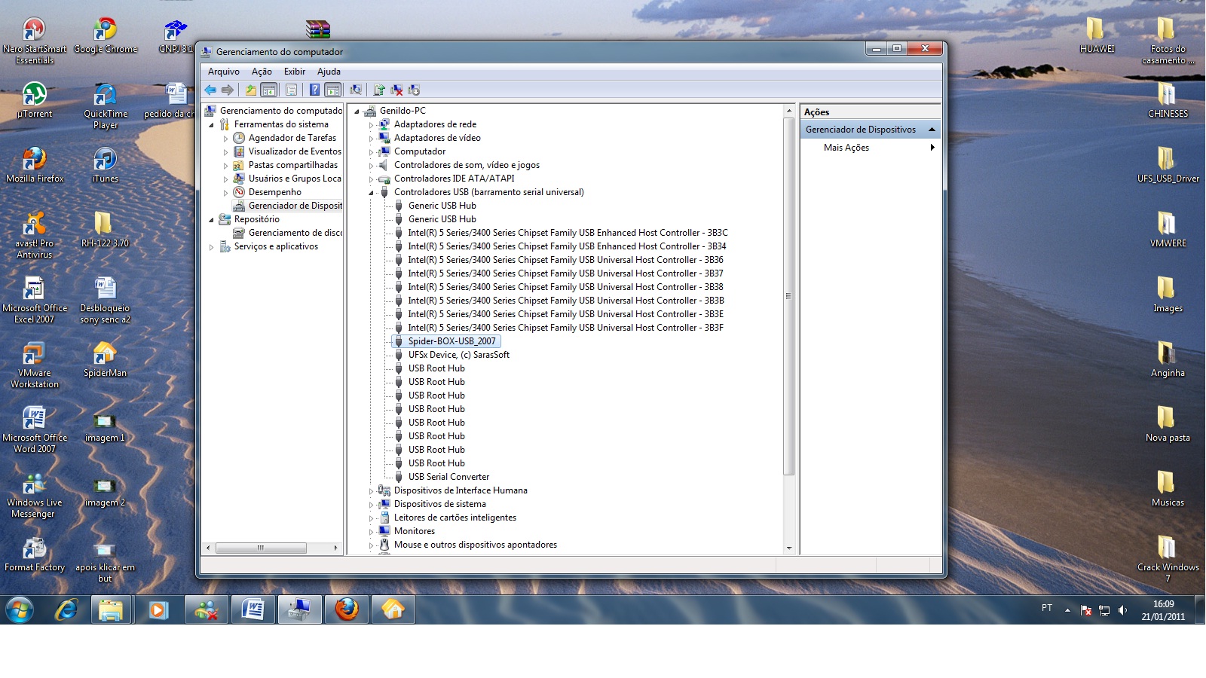
Task: Open the Ajuda menu
Action: (329, 72)
